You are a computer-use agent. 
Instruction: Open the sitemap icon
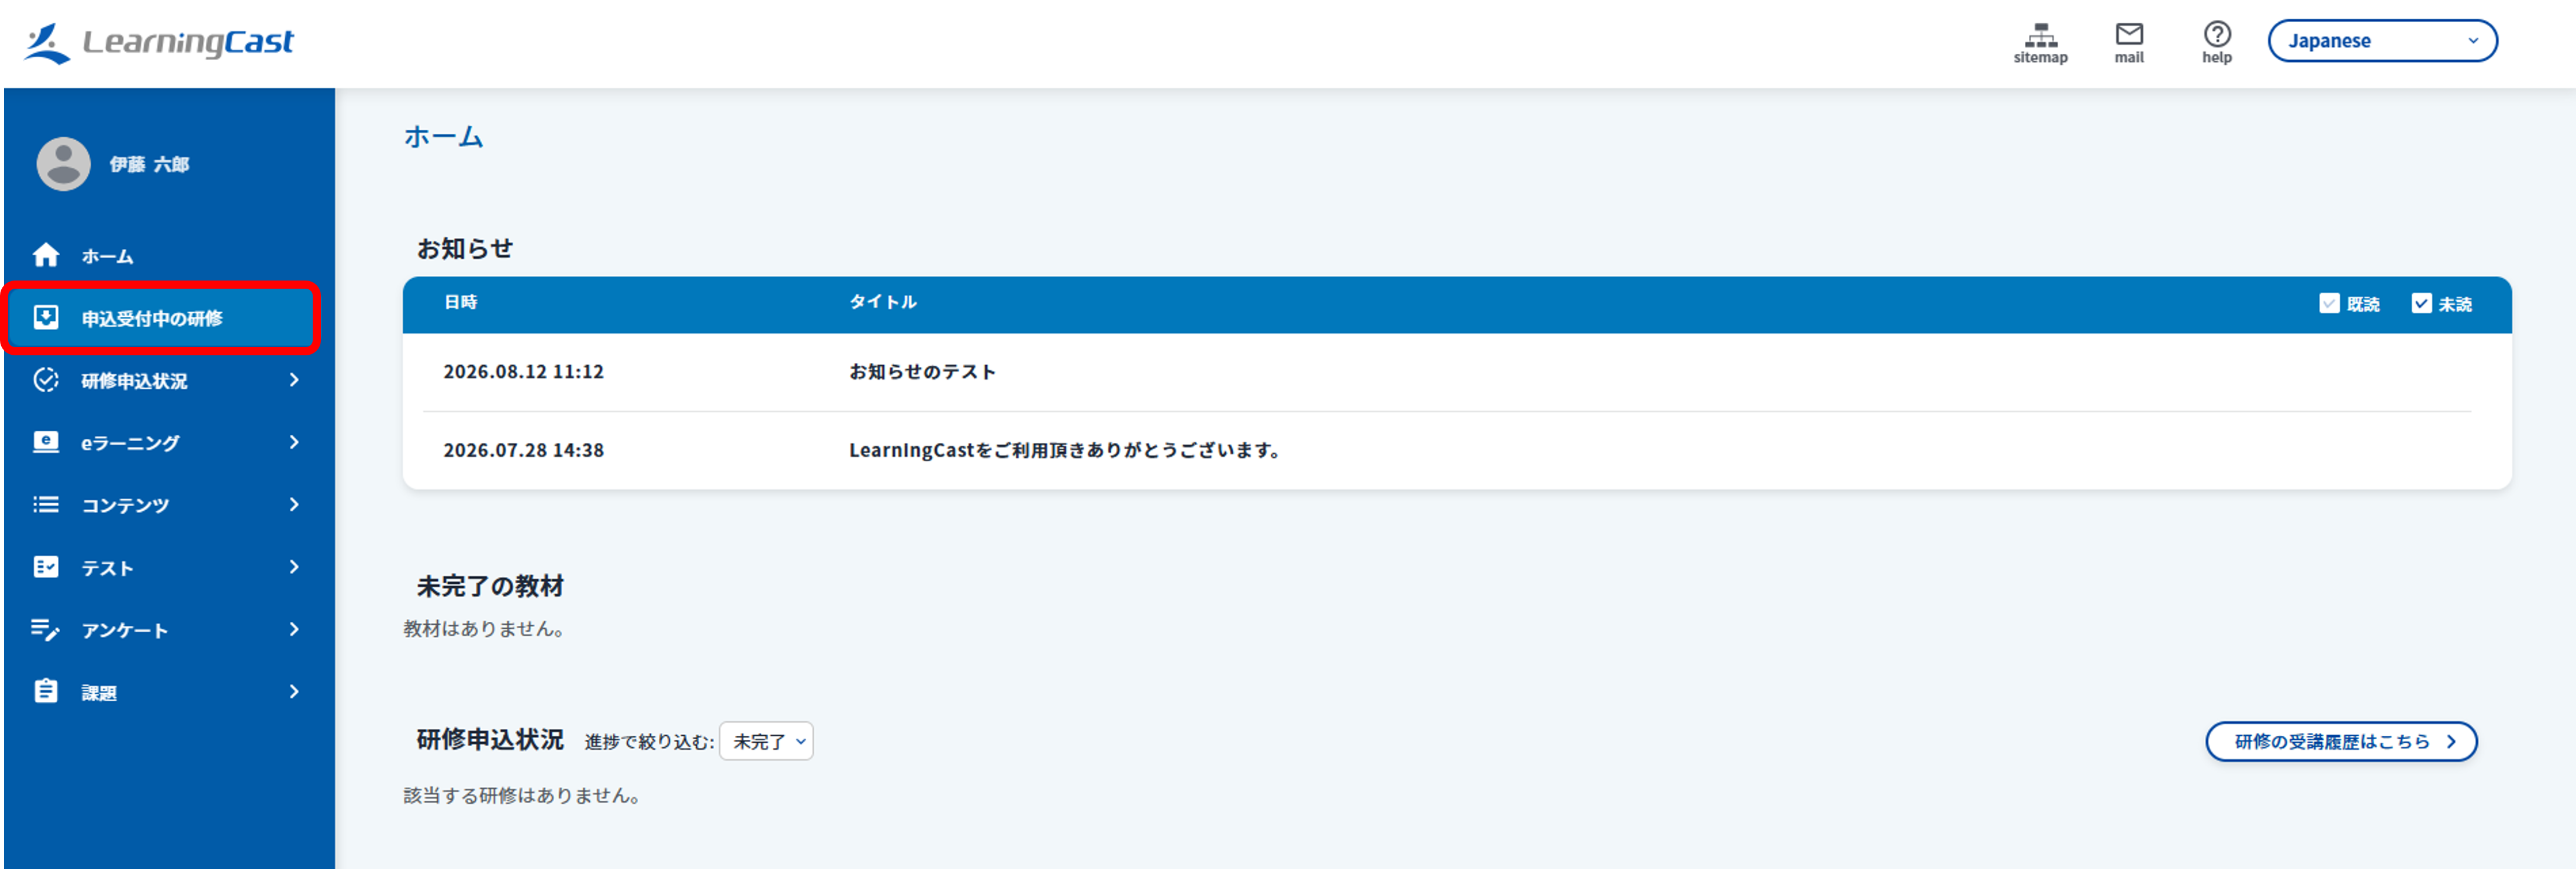(2040, 35)
